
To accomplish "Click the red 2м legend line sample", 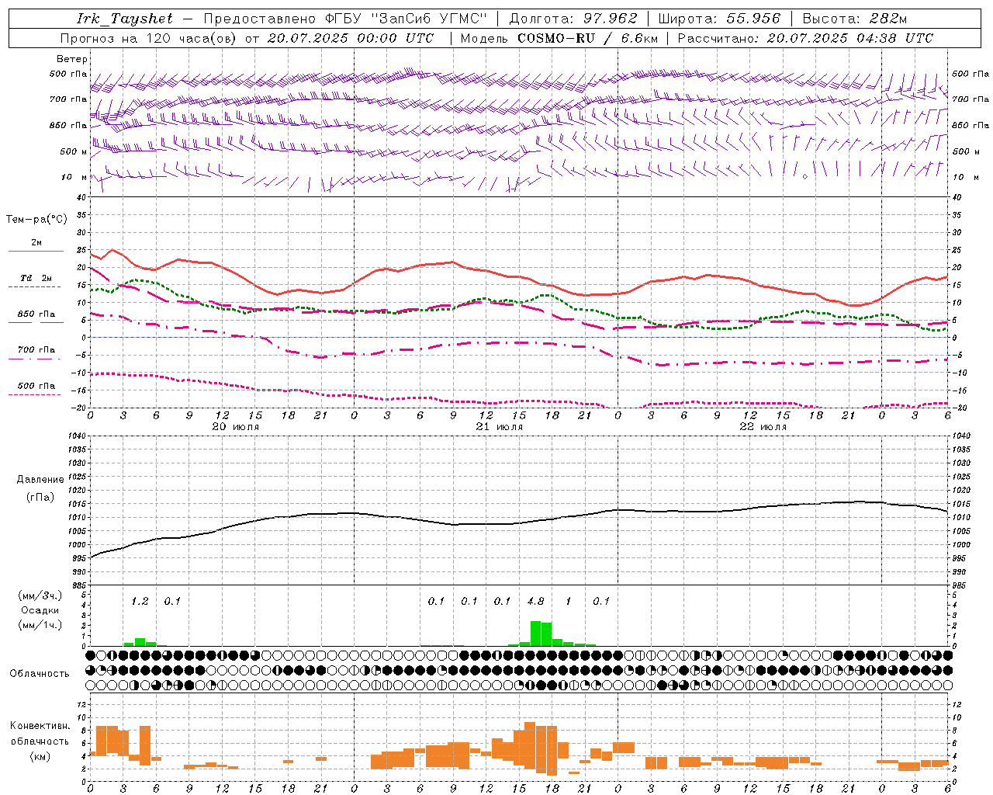I will click(36, 251).
